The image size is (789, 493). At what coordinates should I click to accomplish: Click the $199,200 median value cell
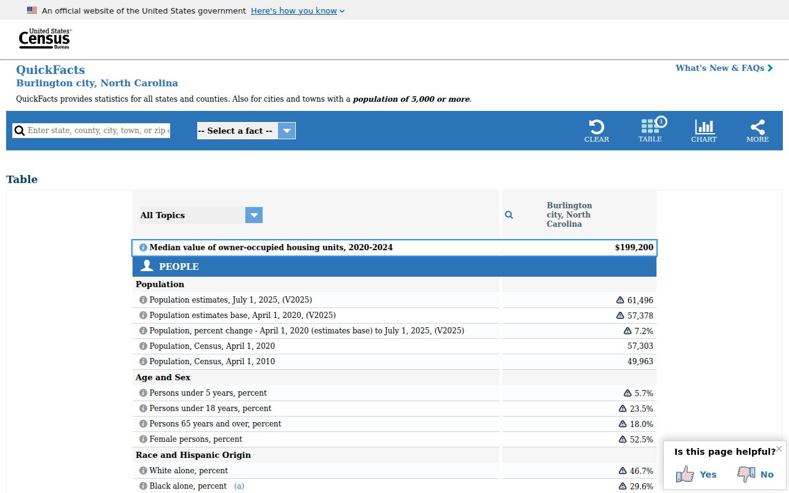pyautogui.click(x=634, y=248)
